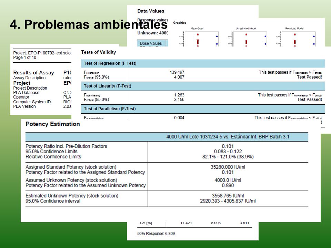This screenshot has width=331, height=248.
Task: Click the 'Test of Linearity (F-Test)' header bar
Action: (203, 86)
